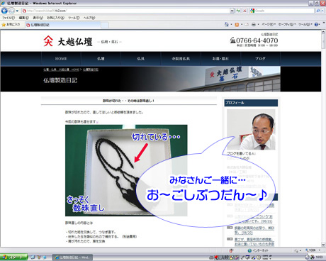
Task: Click the Refresh page icon
Action: click(238, 11)
